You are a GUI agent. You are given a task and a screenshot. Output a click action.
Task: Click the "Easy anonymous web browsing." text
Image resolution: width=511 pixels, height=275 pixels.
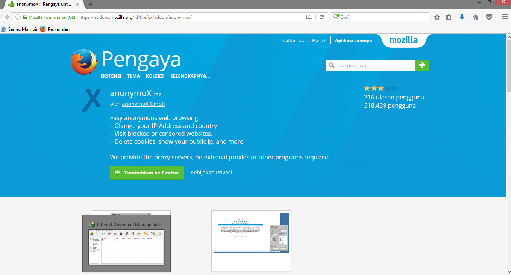point(155,118)
